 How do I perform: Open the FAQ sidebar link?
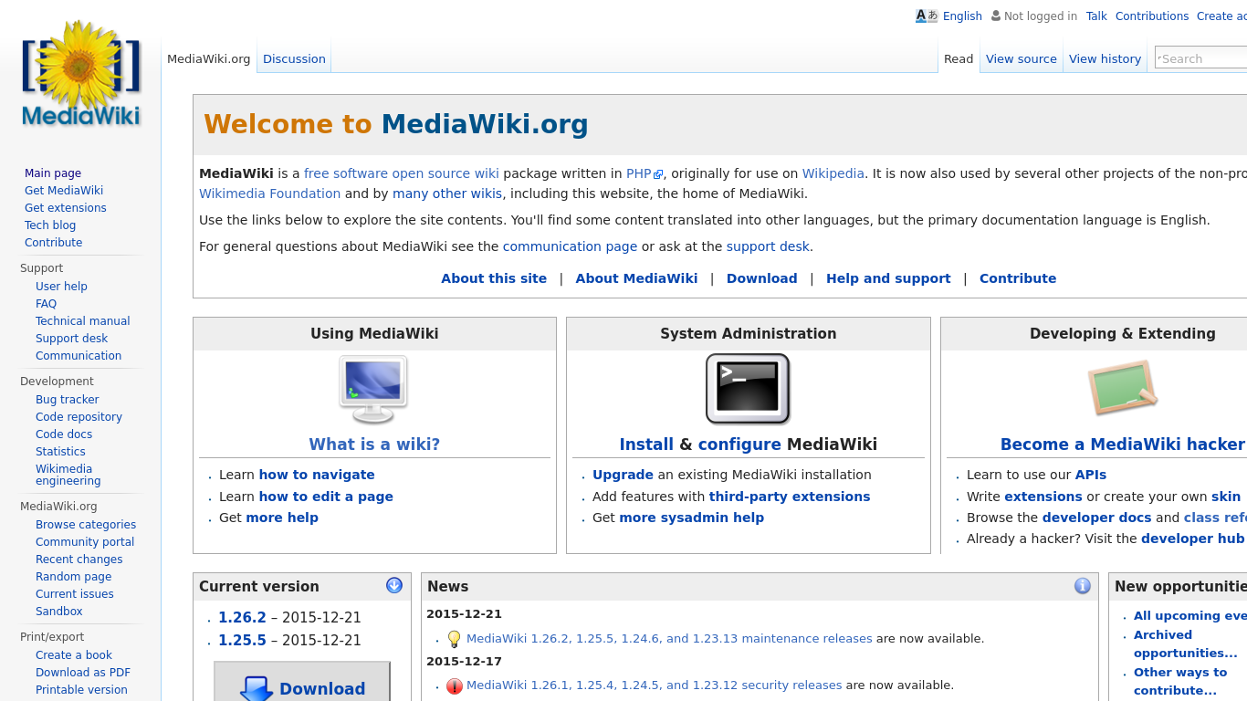[x=46, y=304]
